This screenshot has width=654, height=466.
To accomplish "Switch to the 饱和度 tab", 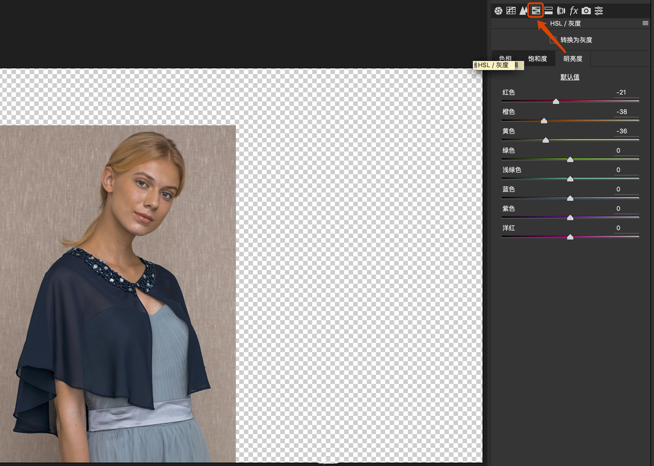I will pyautogui.click(x=537, y=59).
